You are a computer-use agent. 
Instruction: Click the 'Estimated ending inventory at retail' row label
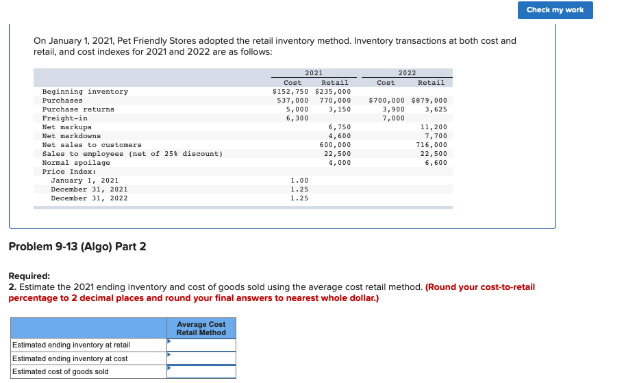(71, 345)
